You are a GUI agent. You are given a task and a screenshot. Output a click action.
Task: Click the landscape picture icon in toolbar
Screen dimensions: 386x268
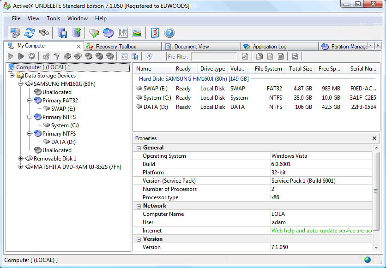[137, 33]
